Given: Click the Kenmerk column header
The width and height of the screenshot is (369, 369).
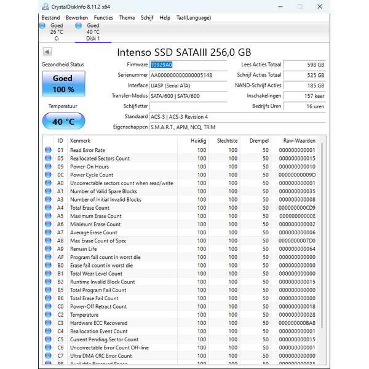Looking at the screenshot, I should pyautogui.click(x=122, y=141).
